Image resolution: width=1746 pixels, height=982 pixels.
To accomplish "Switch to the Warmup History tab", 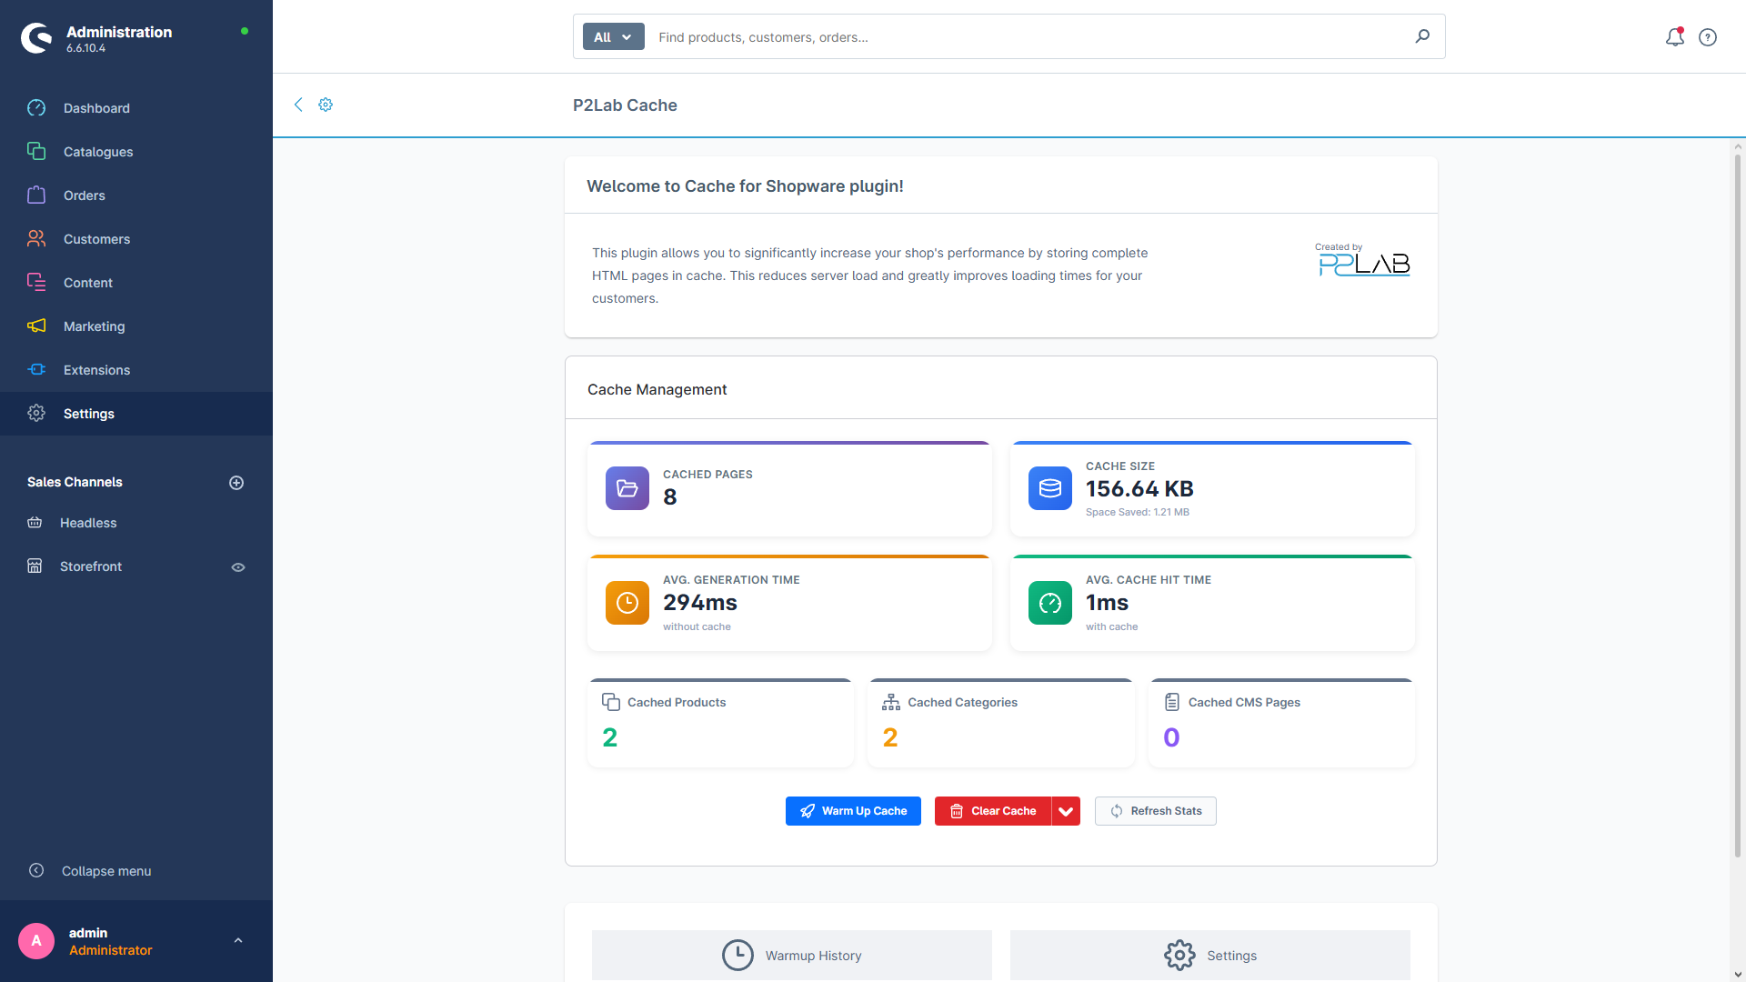I will point(791,956).
